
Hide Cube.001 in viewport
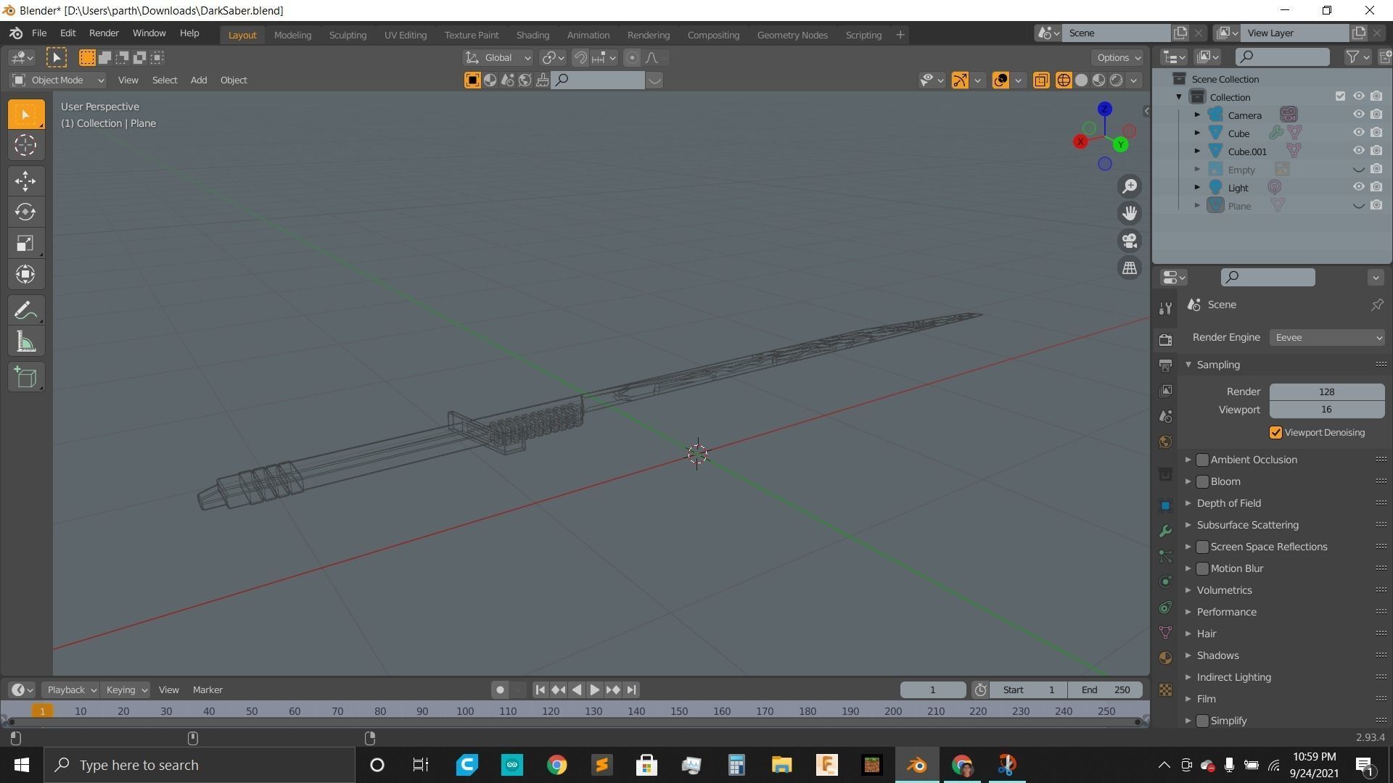[1358, 151]
